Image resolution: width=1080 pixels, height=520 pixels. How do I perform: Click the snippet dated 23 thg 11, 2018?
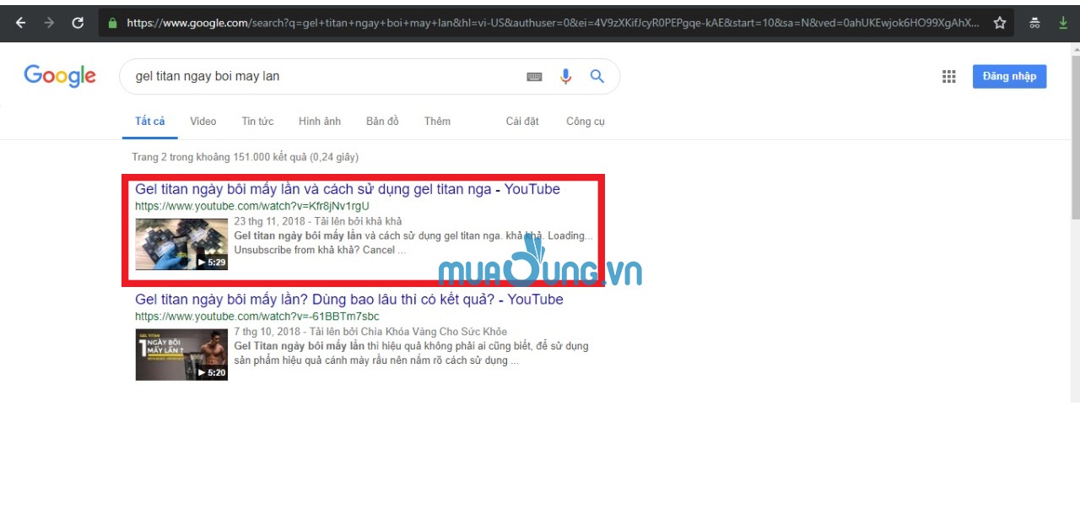[x=413, y=236]
